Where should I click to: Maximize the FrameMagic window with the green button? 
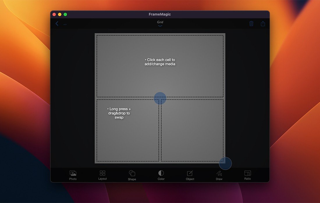(x=65, y=14)
